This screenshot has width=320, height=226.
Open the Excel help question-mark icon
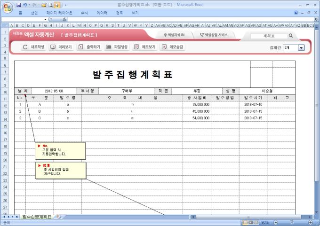[x=296, y=13]
